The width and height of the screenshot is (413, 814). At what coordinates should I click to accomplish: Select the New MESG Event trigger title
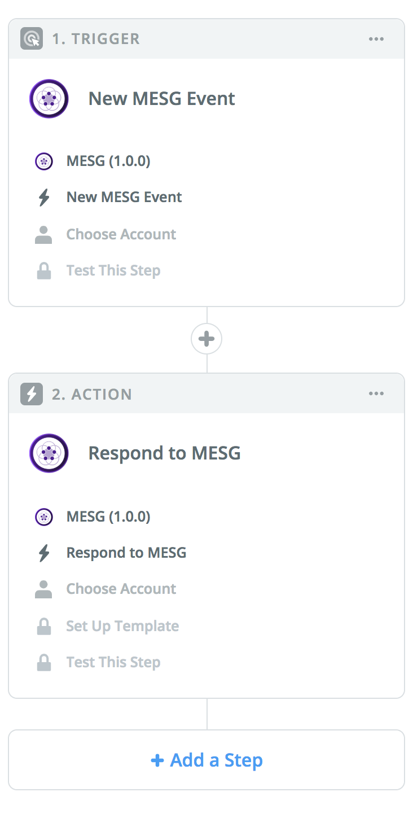pyautogui.click(x=161, y=99)
